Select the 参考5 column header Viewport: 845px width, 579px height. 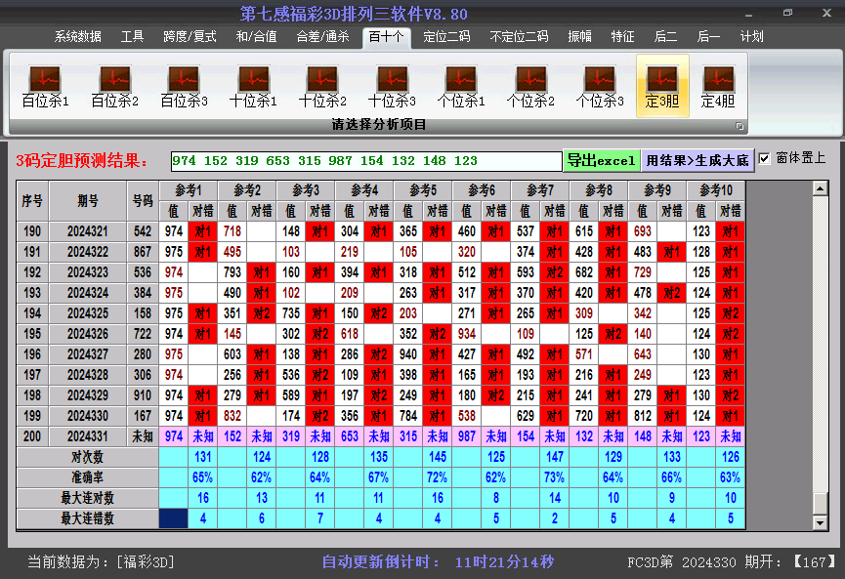pos(423,190)
